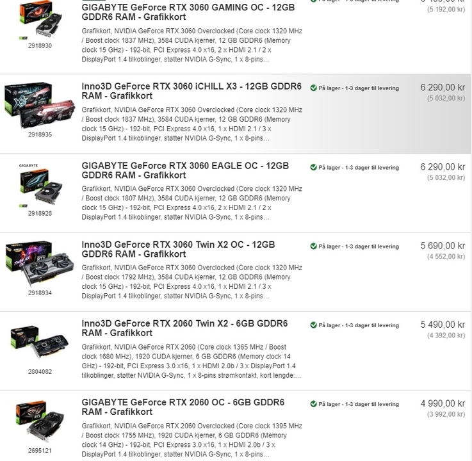Open GIGABYTE RTX 3060 EAGLE OC thumbnail
The height and width of the screenshot is (461, 472).
[x=40, y=186]
